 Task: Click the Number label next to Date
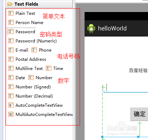[x=44, y=78]
